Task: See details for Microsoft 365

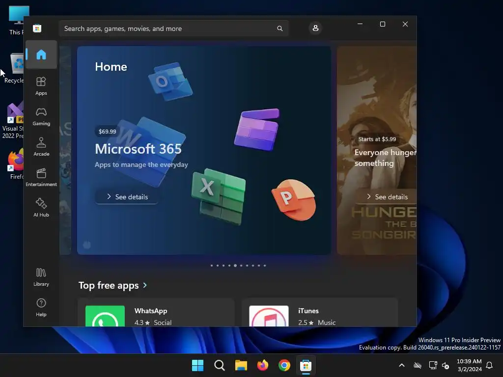Action: [x=127, y=197]
